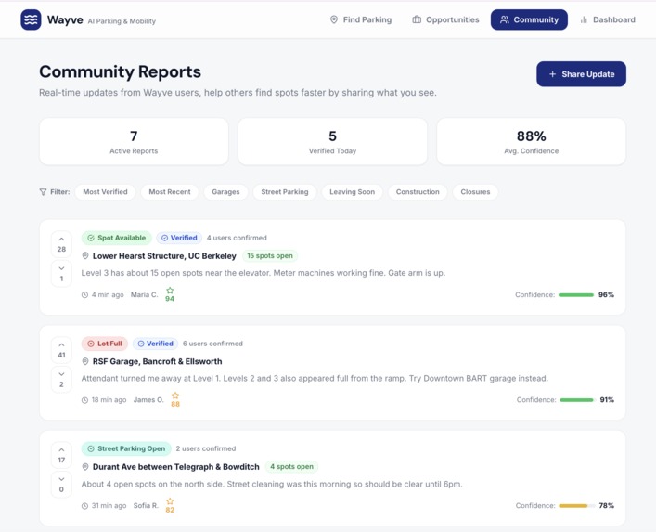Open the Find Parking tab
The image size is (656, 532).
coord(361,19)
